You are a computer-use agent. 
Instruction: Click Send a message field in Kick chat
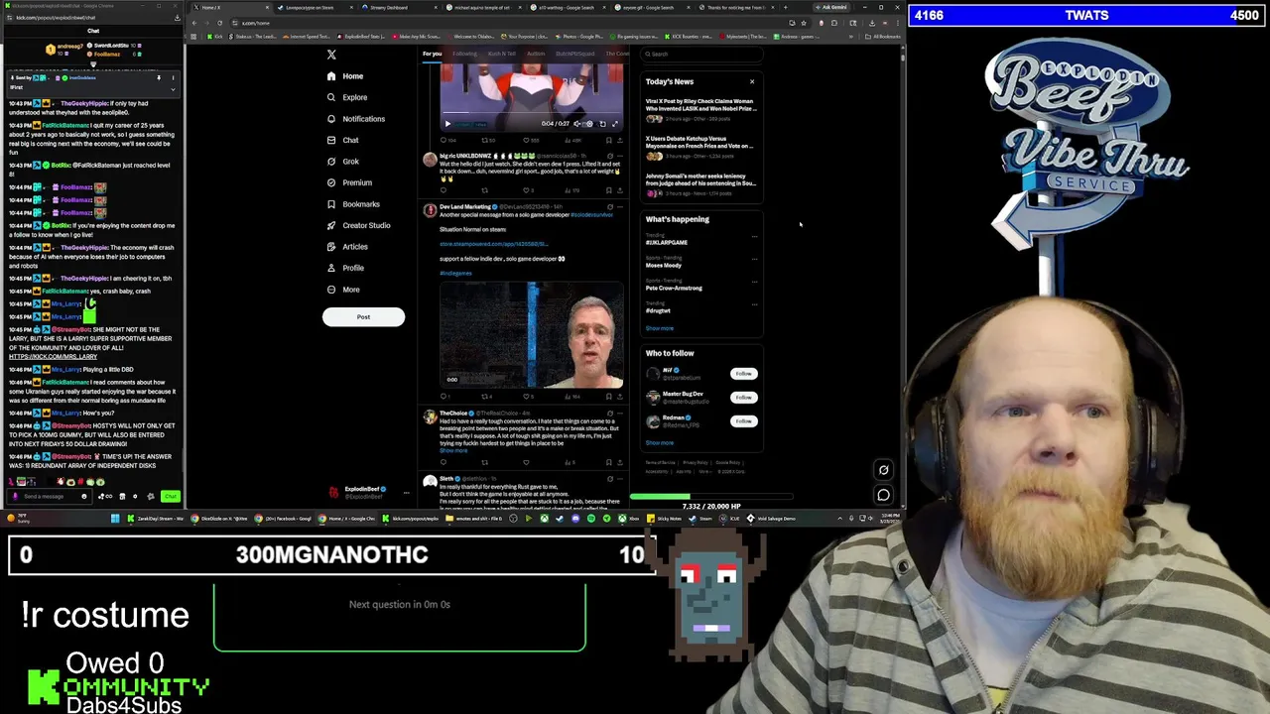pyautogui.click(x=50, y=497)
